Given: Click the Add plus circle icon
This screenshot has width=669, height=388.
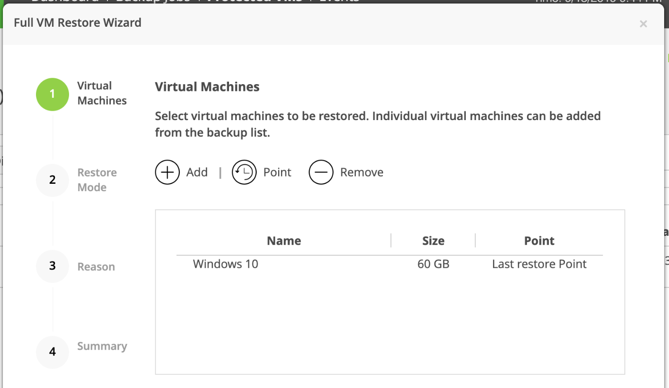Looking at the screenshot, I should click(x=167, y=172).
